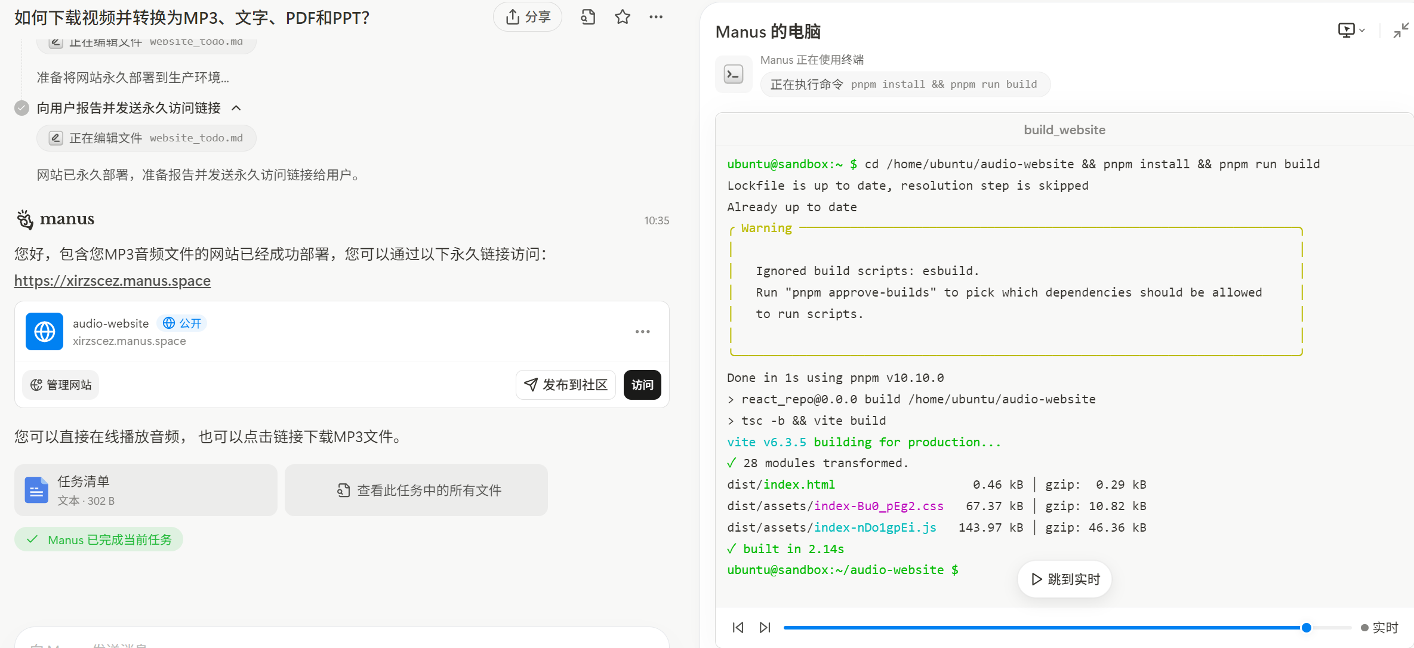
Task: Collapse the 向用户报告并发送永久访问链接 step
Action: tap(236, 108)
